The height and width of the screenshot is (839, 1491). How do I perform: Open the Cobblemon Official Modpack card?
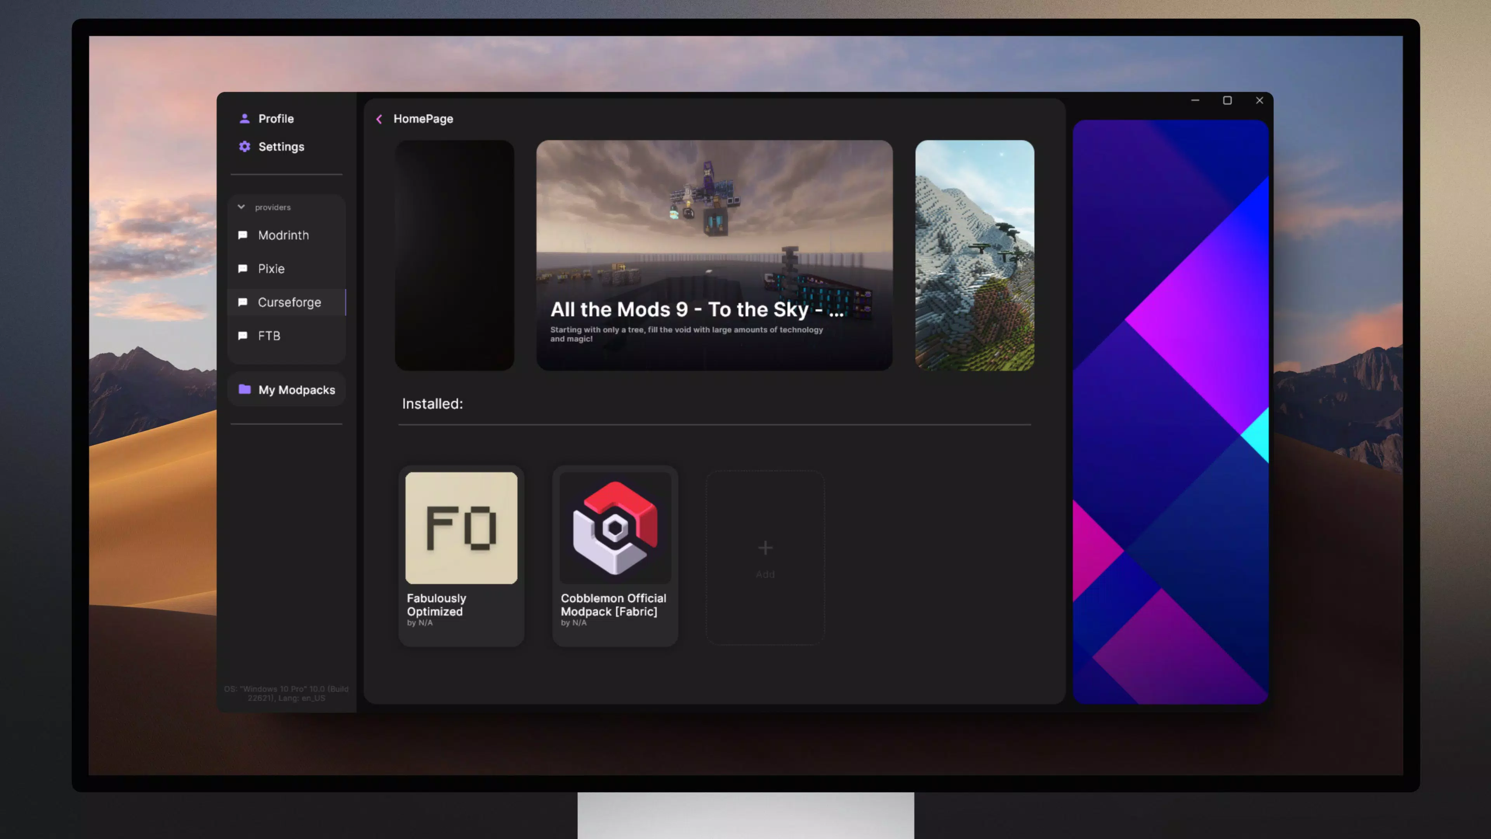point(615,556)
